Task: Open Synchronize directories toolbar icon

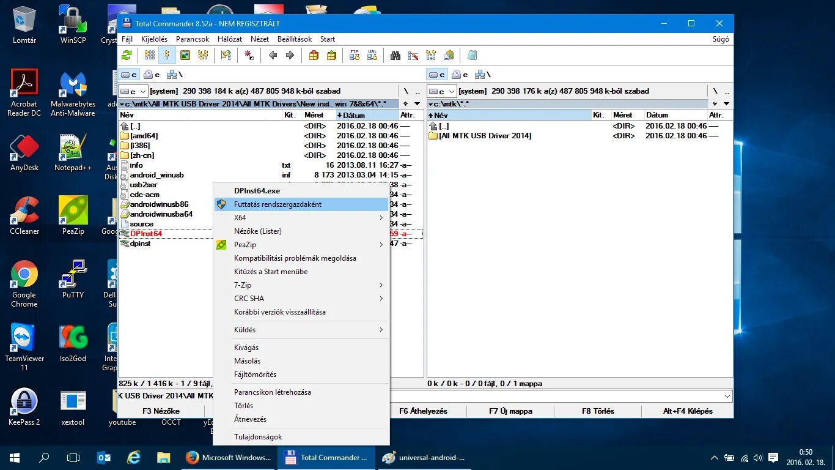Action: tap(431, 55)
